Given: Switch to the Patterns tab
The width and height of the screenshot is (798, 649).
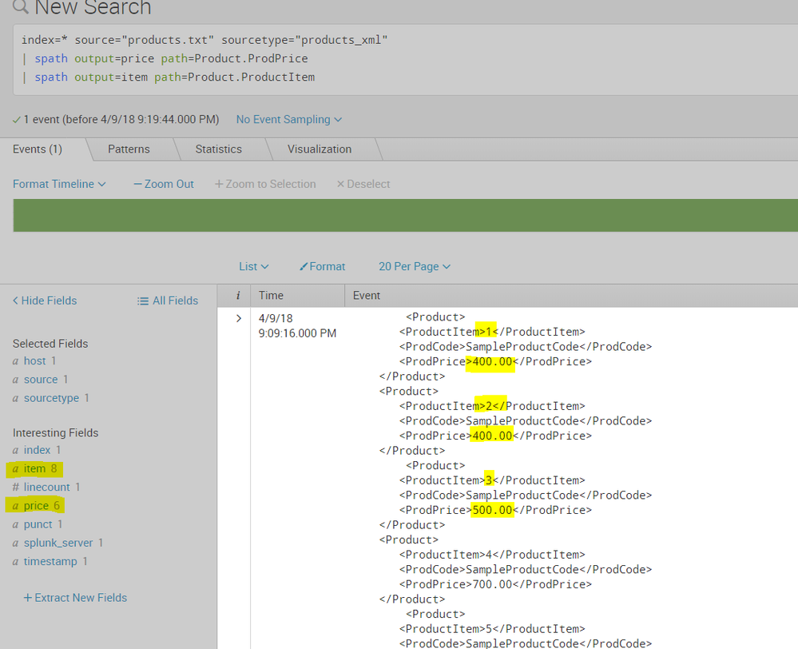Looking at the screenshot, I should point(129,149).
